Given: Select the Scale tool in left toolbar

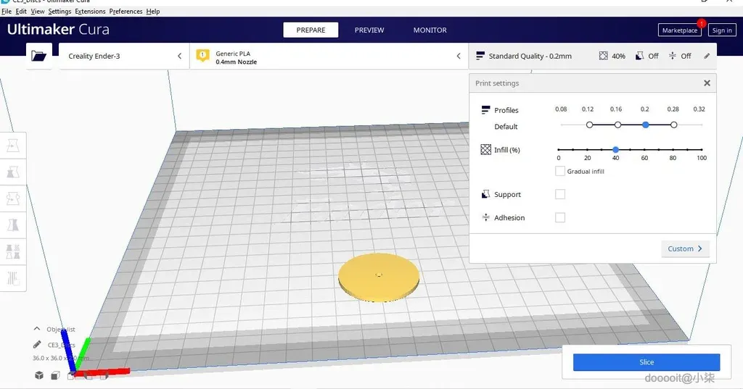Looking at the screenshot, I should 13,172.
